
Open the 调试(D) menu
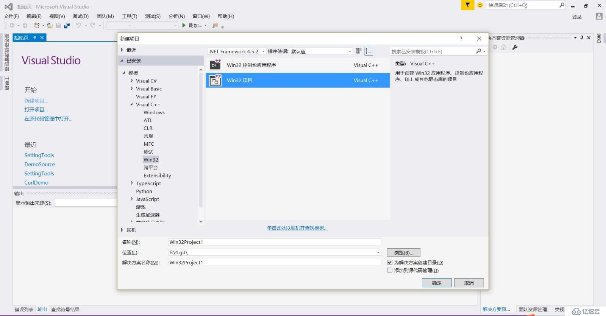81,16
